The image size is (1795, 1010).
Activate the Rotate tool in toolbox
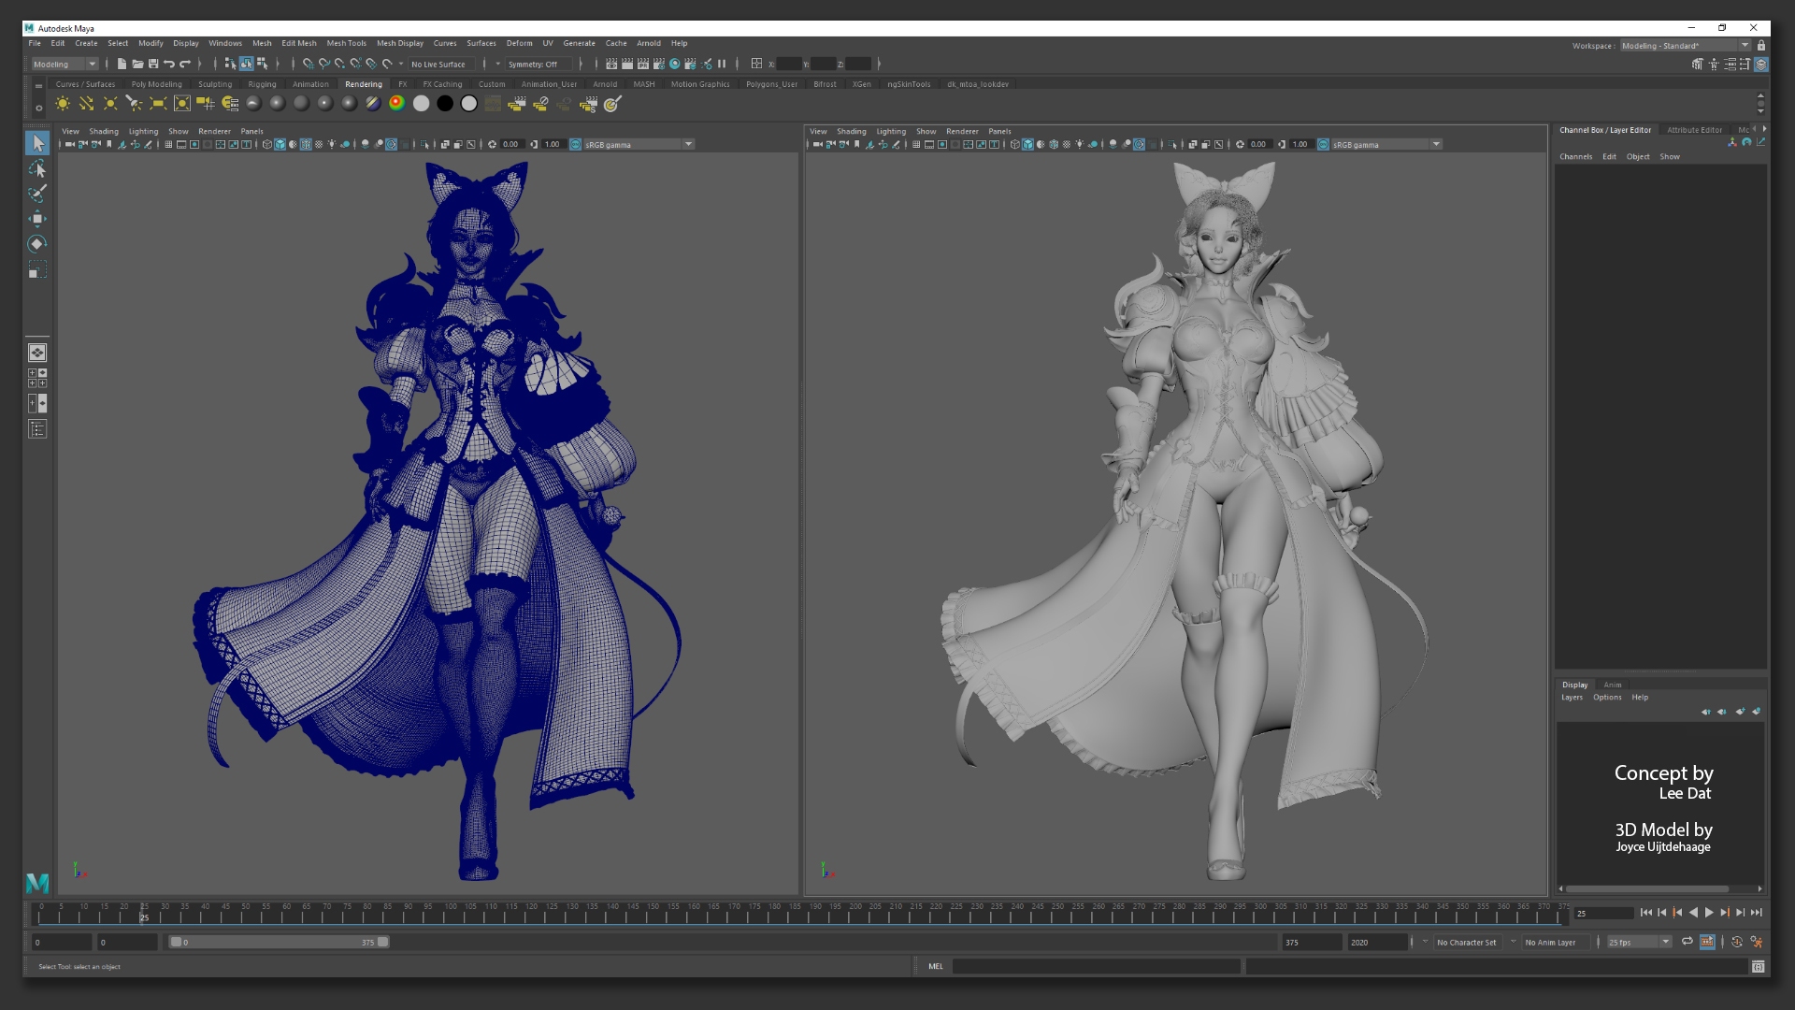pos(37,244)
